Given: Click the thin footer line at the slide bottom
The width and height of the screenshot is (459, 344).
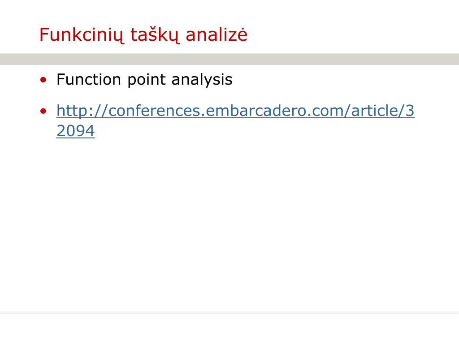Looking at the screenshot, I should 229,312.
